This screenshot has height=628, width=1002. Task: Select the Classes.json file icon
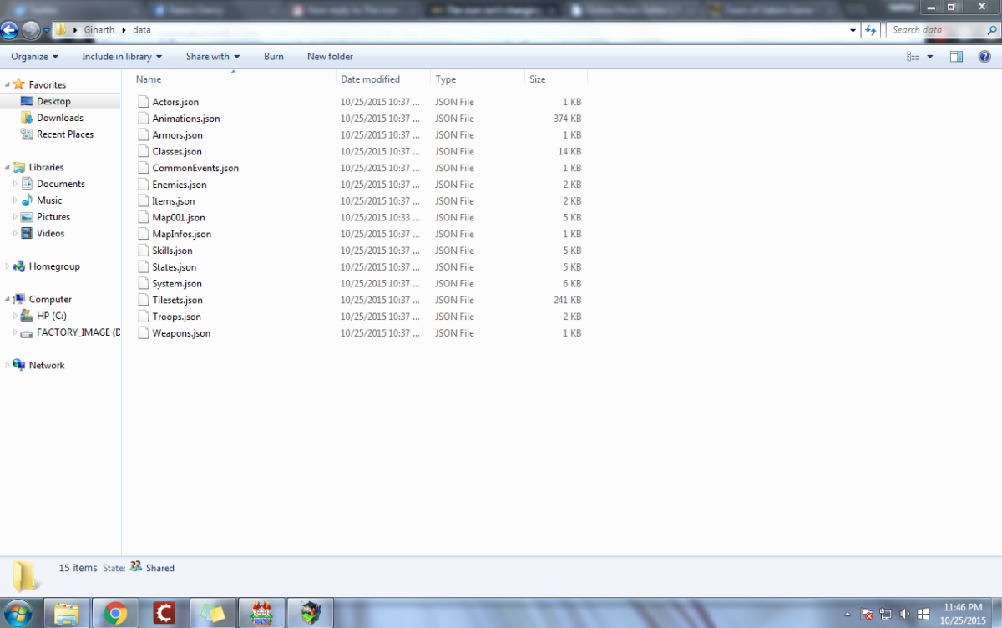tap(144, 151)
